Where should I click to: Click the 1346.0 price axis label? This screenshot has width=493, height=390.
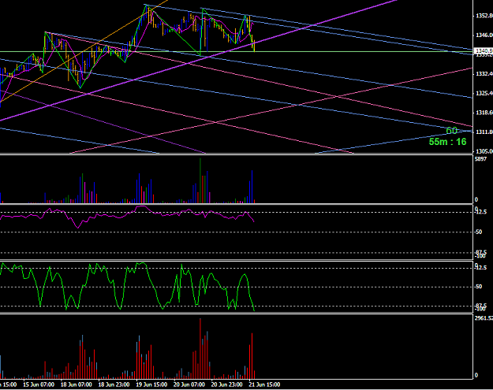[x=484, y=35]
